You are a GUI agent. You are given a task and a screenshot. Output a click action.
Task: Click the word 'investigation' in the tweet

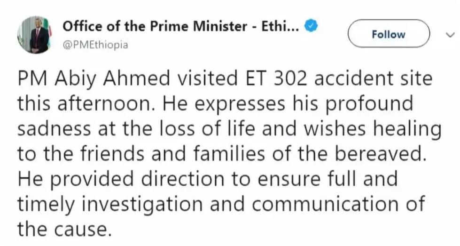142,205
